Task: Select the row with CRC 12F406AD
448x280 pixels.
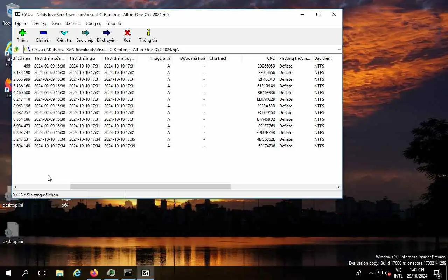Action: click(x=177, y=79)
